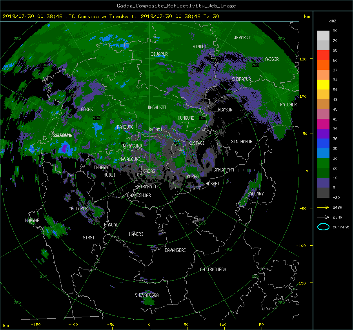Click the white 23MN track arrow
The width and height of the screenshot is (353, 330).
tap(323, 217)
